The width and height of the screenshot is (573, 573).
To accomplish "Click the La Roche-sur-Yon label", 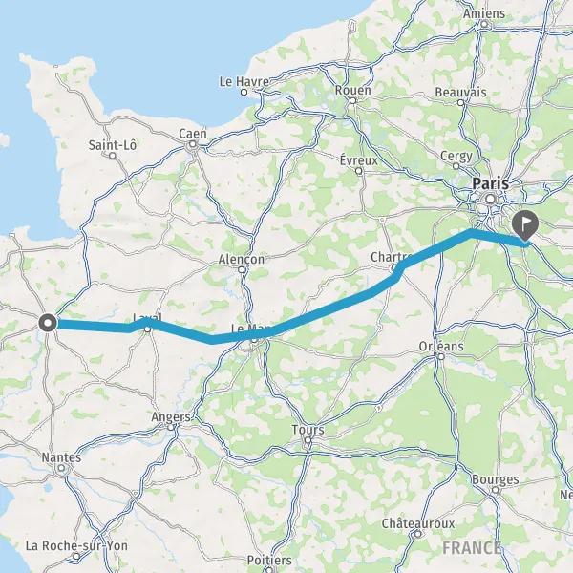I will (x=76, y=545).
